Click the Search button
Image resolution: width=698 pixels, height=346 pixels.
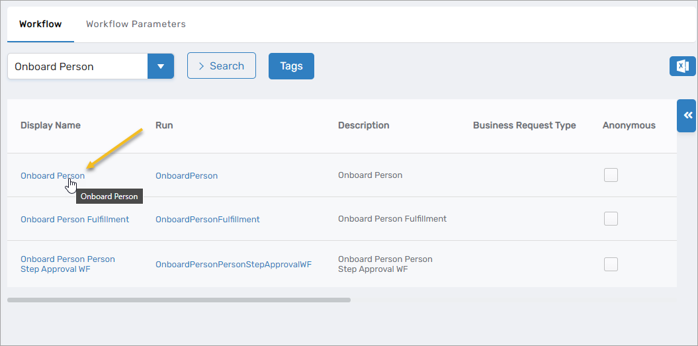(222, 66)
